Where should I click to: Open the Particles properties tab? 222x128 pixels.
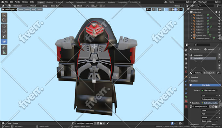186,85
